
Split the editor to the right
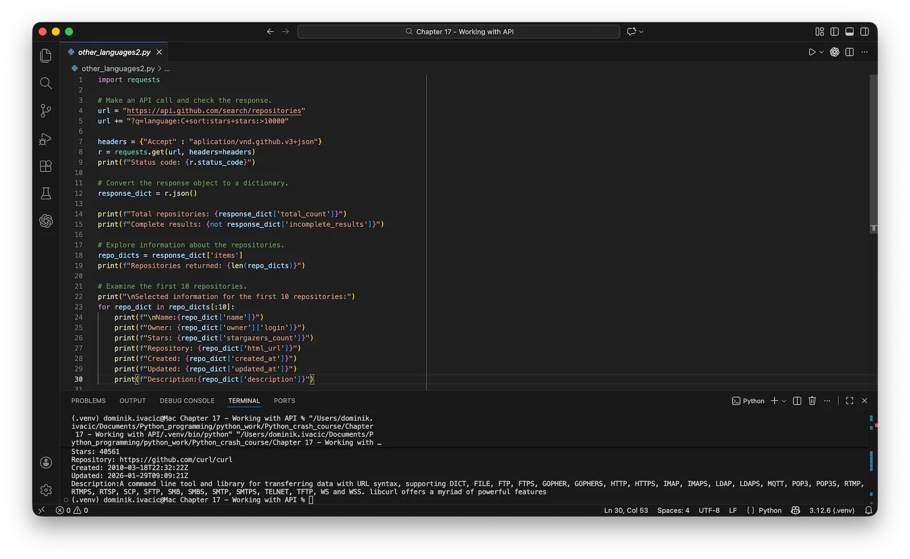pos(850,52)
